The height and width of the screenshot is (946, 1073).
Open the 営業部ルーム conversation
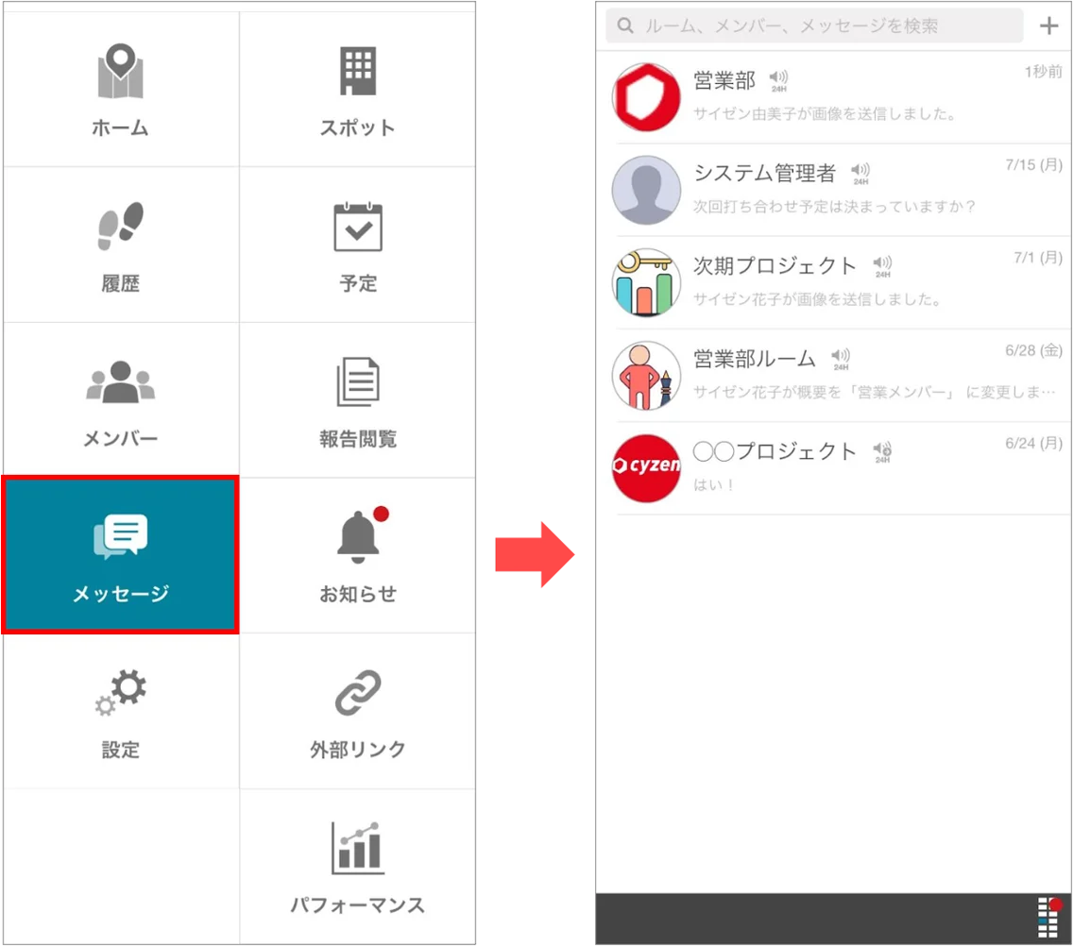pyautogui.click(x=833, y=376)
